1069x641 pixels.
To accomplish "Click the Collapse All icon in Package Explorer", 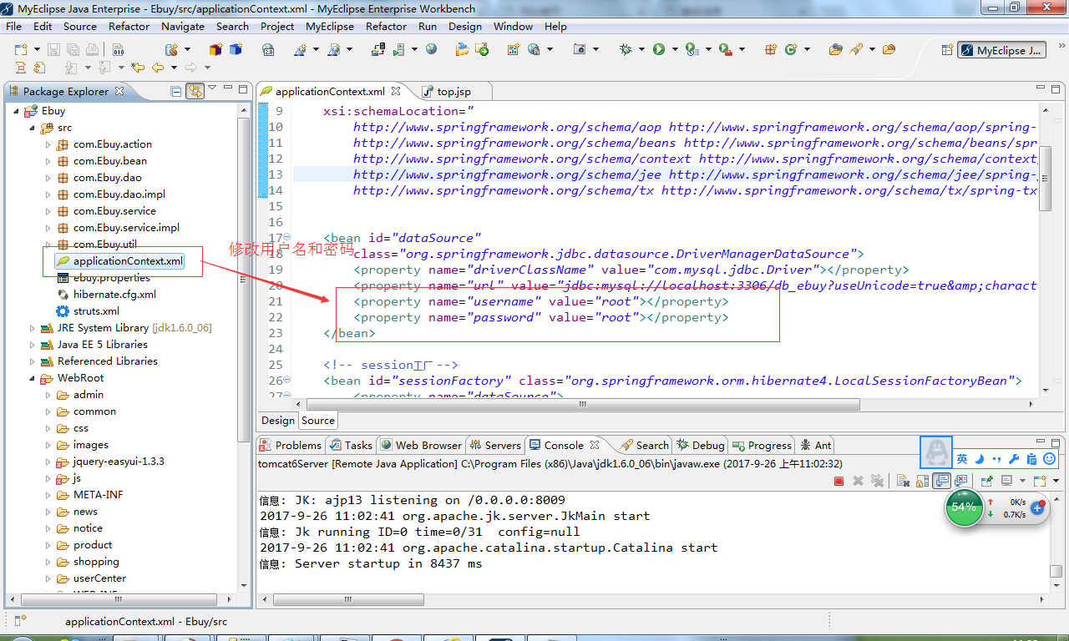I will point(175,91).
